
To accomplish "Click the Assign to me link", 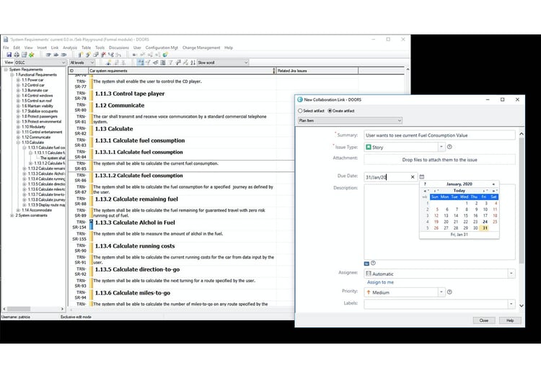I will [x=380, y=282].
